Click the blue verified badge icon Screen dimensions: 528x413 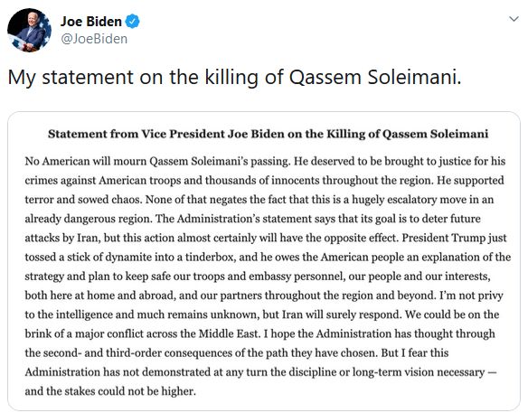click(x=132, y=22)
